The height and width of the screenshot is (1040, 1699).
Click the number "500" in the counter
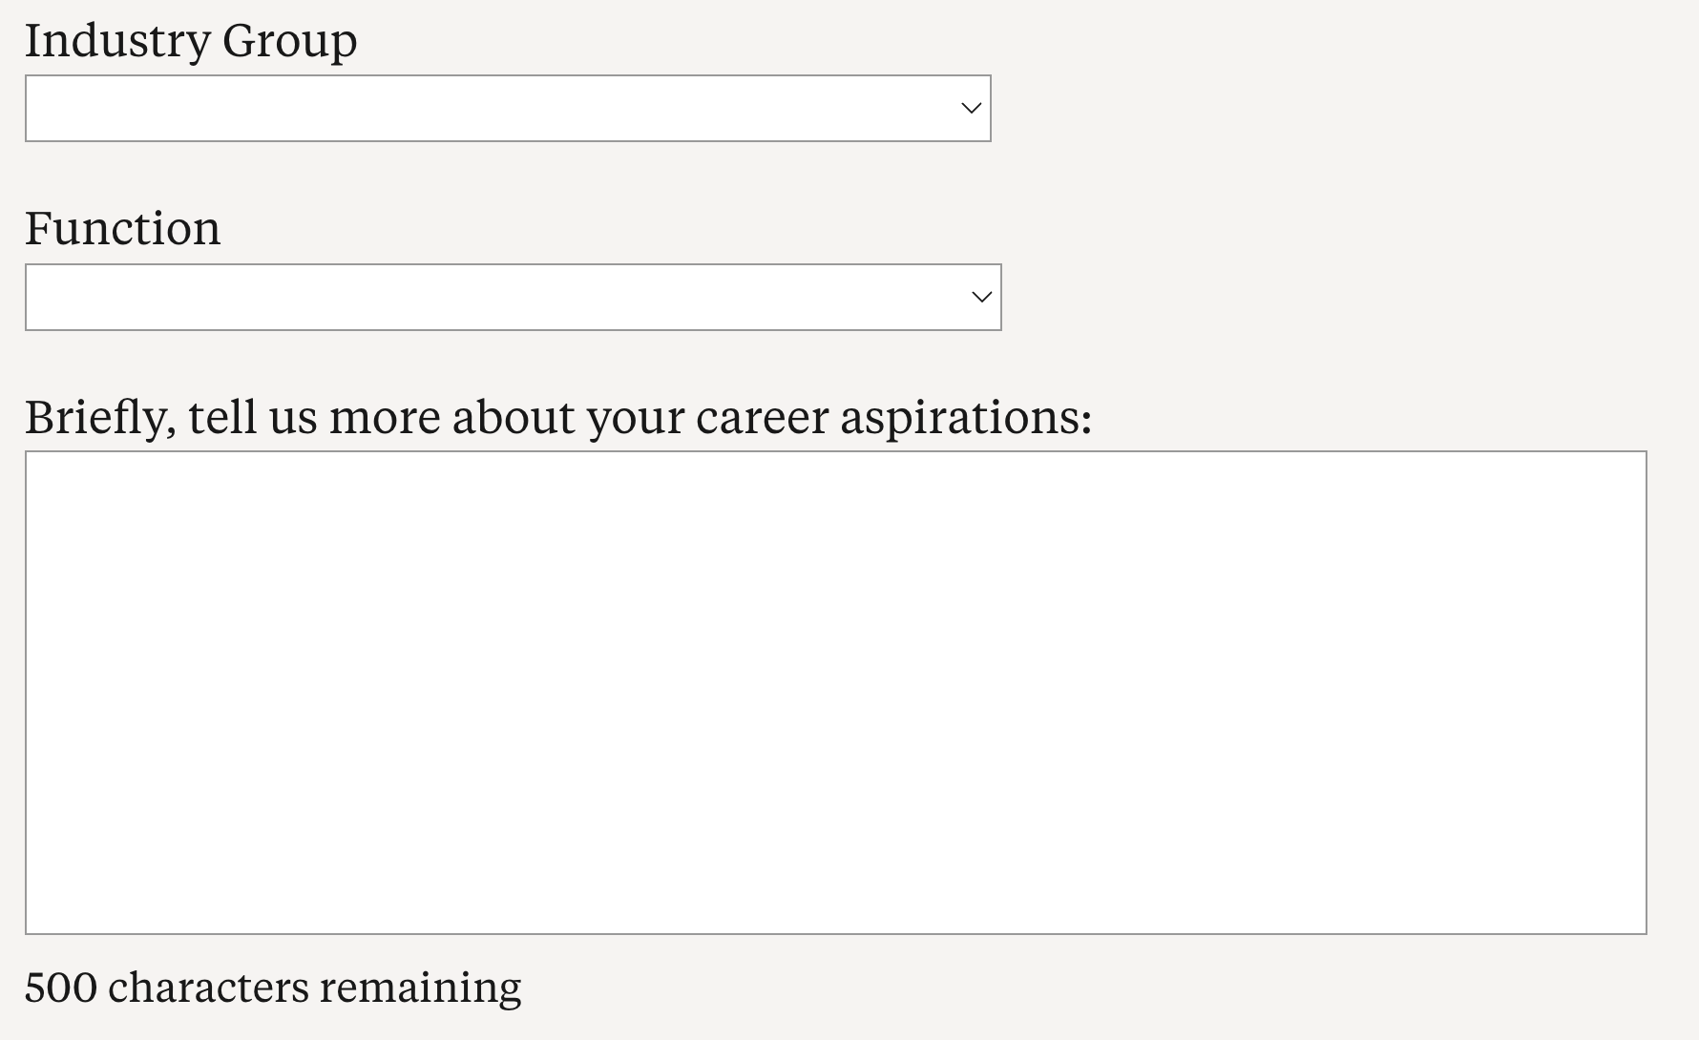click(x=60, y=988)
